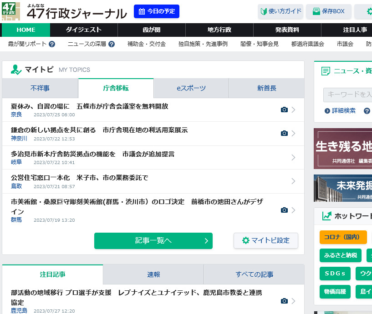
Task: Expand the 多治見市 article with its chevron
Action: click(x=293, y=157)
